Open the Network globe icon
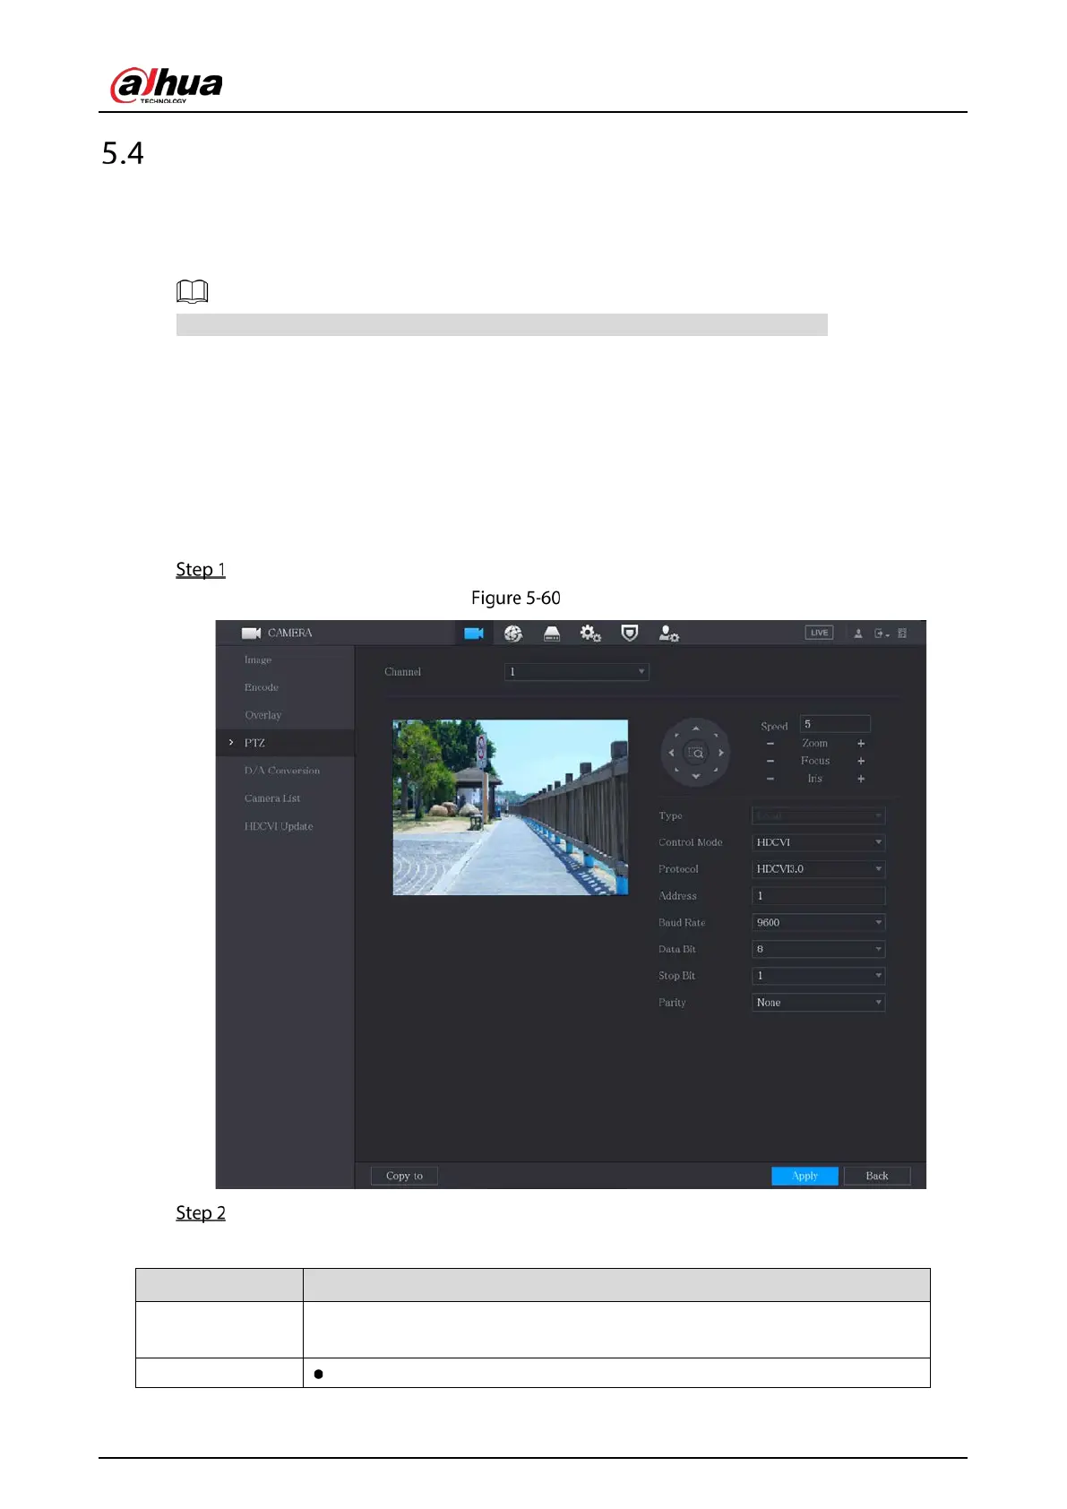 click(x=512, y=634)
